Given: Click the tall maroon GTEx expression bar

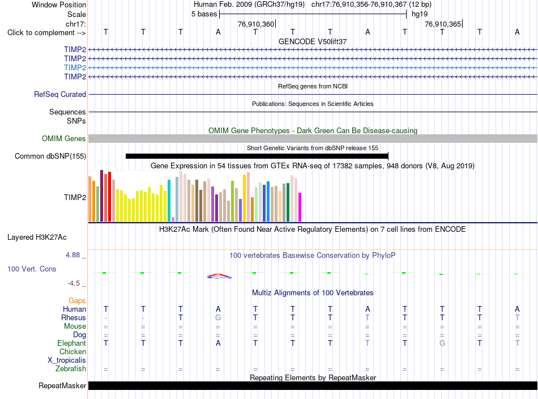Looking at the screenshot, I should [101, 196].
